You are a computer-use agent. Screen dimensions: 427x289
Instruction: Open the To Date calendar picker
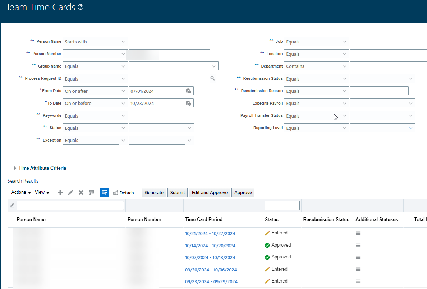[x=188, y=103]
